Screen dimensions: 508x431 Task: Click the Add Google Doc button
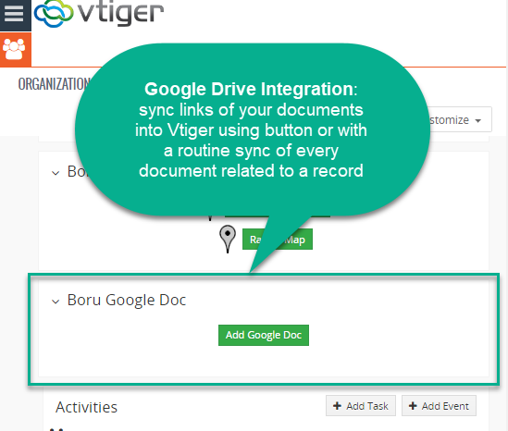point(264,335)
